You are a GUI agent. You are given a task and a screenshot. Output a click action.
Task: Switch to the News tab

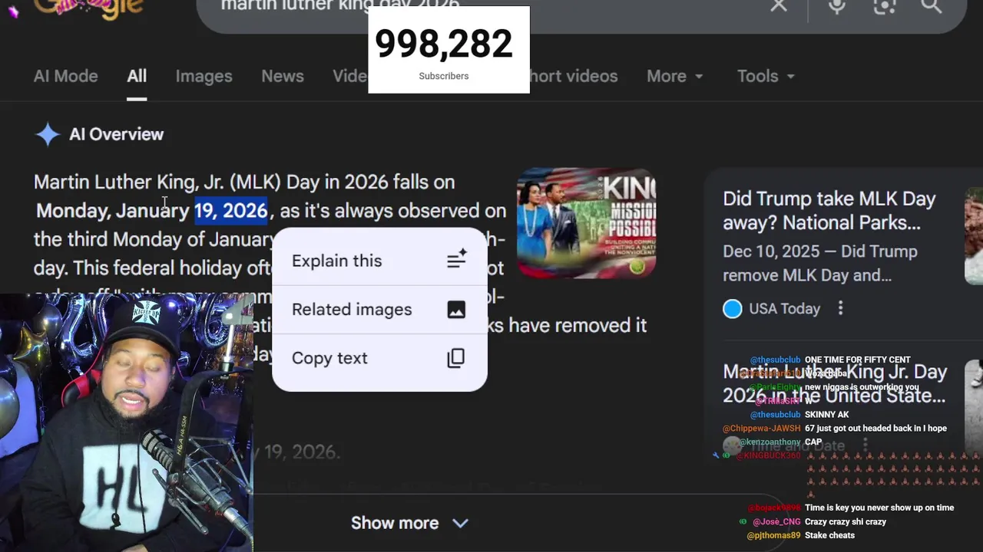[x=282, y=76]
